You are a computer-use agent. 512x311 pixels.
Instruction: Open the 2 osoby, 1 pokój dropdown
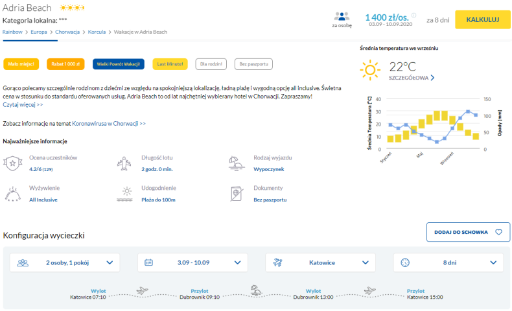tap(65, 262)
